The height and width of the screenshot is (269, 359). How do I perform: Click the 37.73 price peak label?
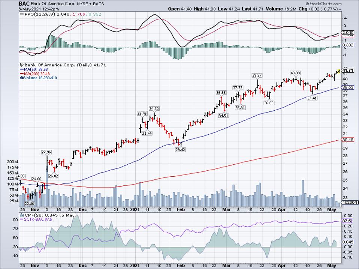238,88
